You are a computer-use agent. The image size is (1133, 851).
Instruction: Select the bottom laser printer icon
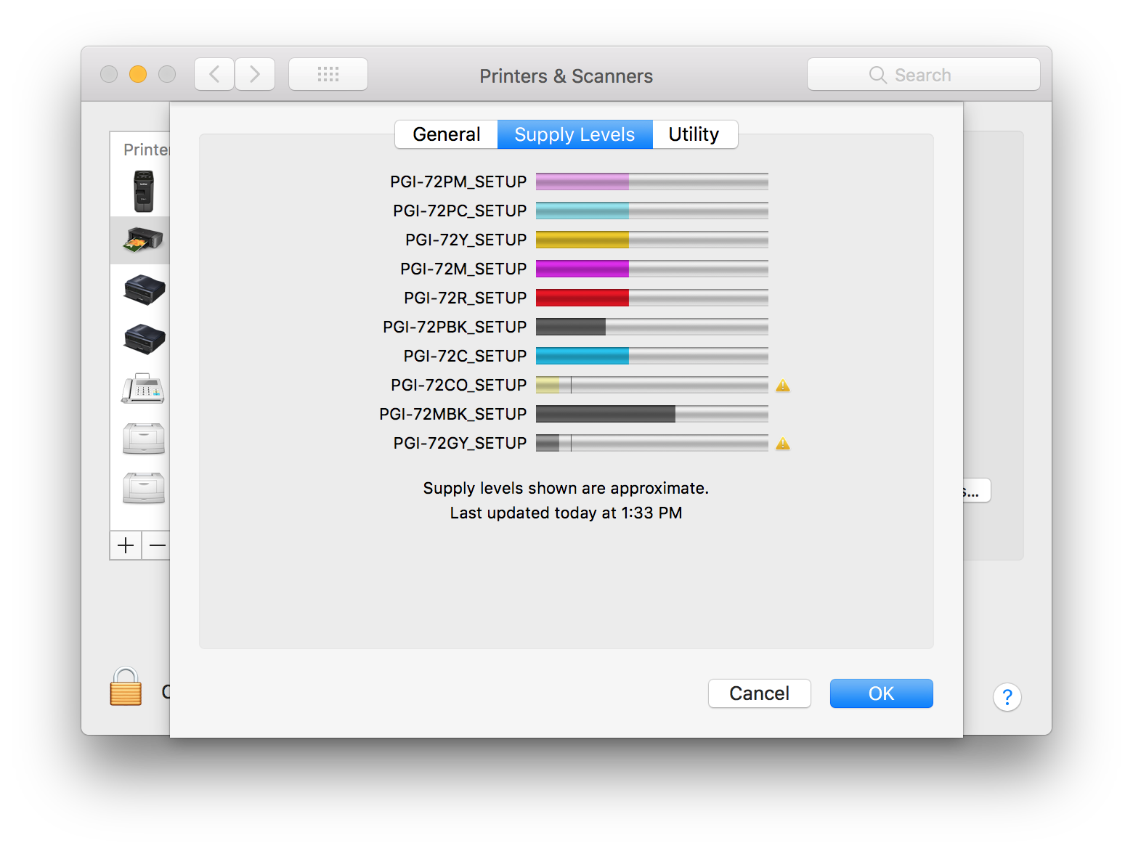coord(143,489)
